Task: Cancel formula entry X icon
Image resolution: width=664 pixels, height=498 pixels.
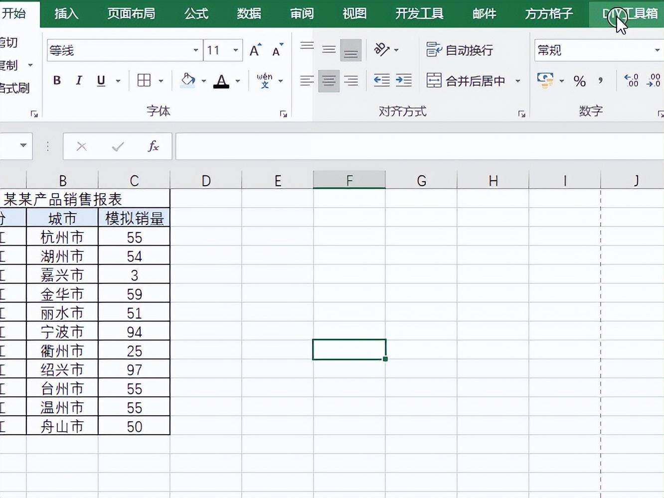Action: (82, 146)
